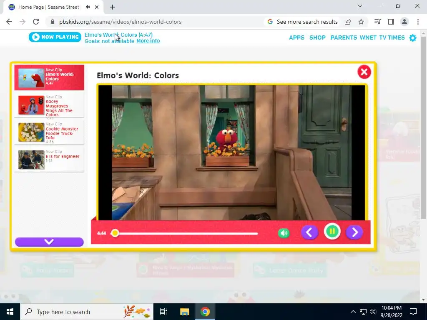The image size is (427, 320).
Task: Skip to the next video clip
Action: coord(354,232)
